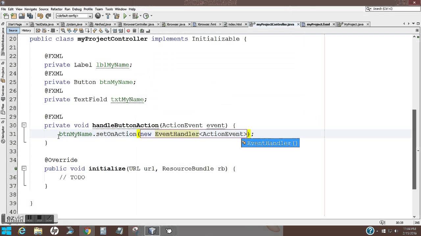Open the Debug Project dropdown arrow

pos(140,16)
